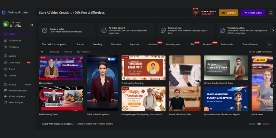This screenshot has height=138, width=276.
Task: Filter templates by All
Action: point(42,52)
